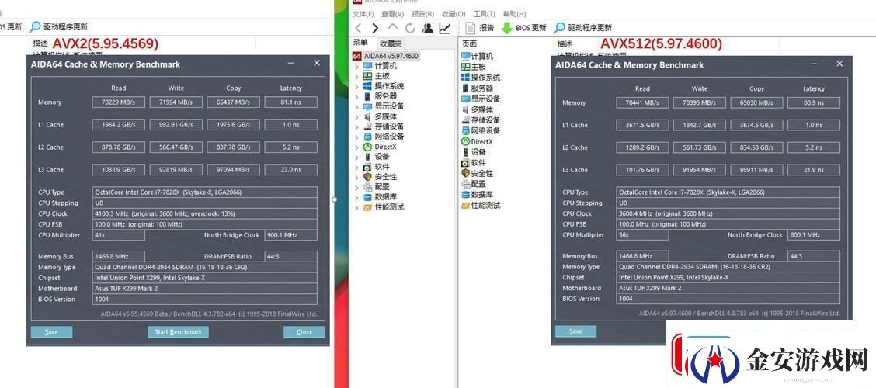Click the up-level arrow toolbar icon
The width and height of the screenshot is (876, 388).
(393, 27)
